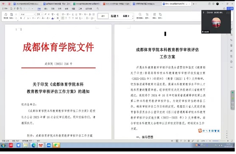Click the Find and Replace magnifier icon

pyautogui.click(x=140, y=14)
